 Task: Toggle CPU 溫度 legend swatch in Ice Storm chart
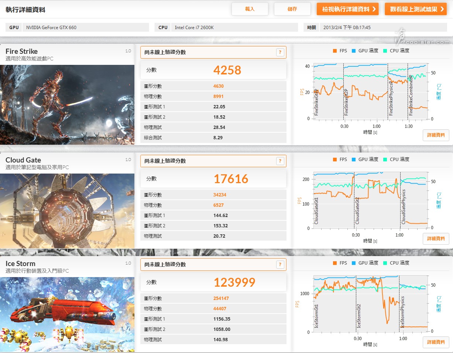[385, 263]
